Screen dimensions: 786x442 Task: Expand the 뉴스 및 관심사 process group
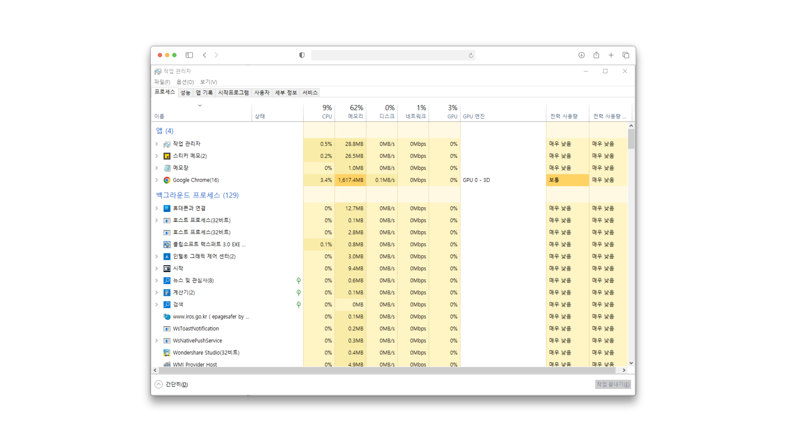point(156,281)
